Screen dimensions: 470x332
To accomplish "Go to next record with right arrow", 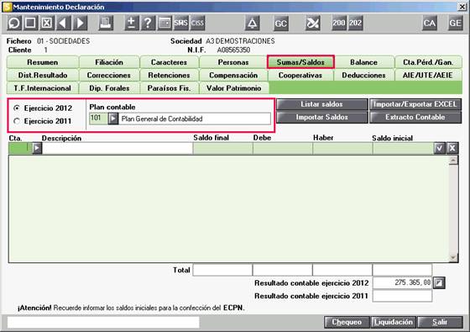I will pos(80,24).
